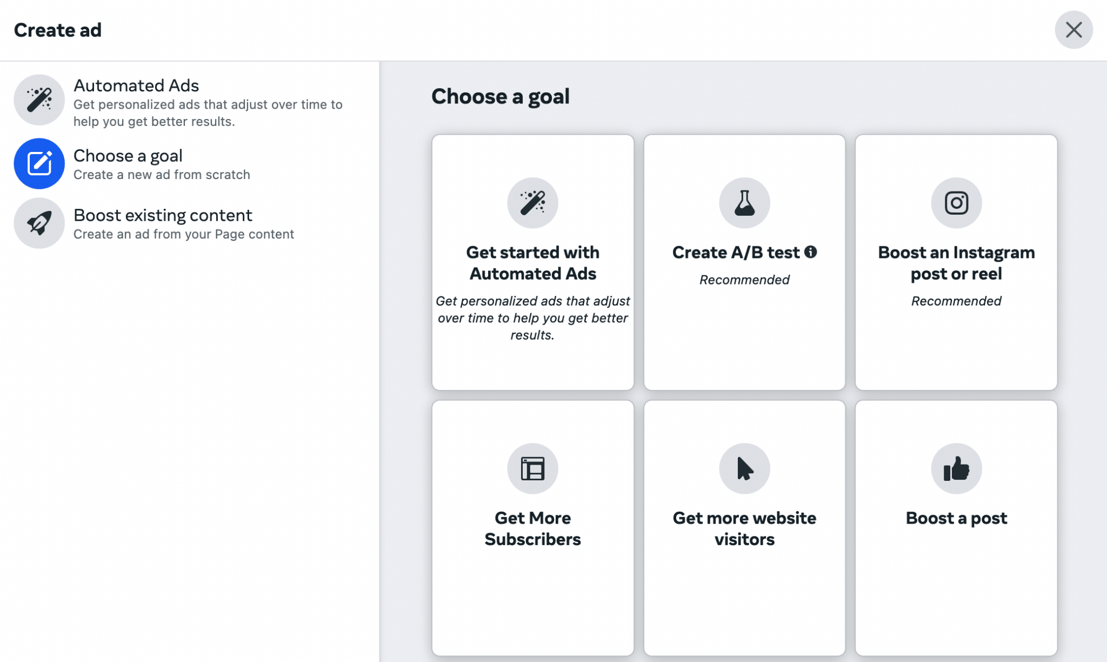
Task: Click the flask icon on the A/B test card
Action: click(x=744, y=202)
